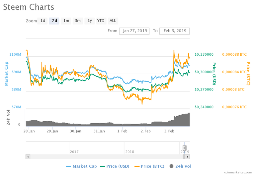Click the $80M market cap axis value
Viewport: 255px width, 175px height.
click(16, 89)
